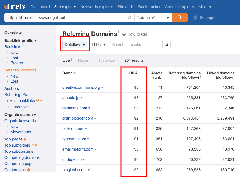This screenshot has width=240, height=180.
Task: Open Site explorer in top navigation
Action: click(65, 7)
